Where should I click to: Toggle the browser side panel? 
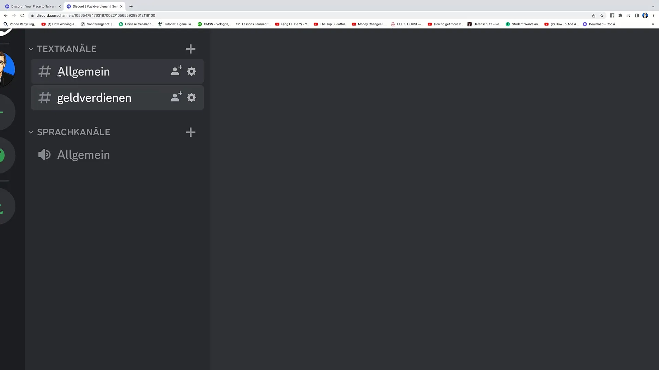[x=637, y=15]
